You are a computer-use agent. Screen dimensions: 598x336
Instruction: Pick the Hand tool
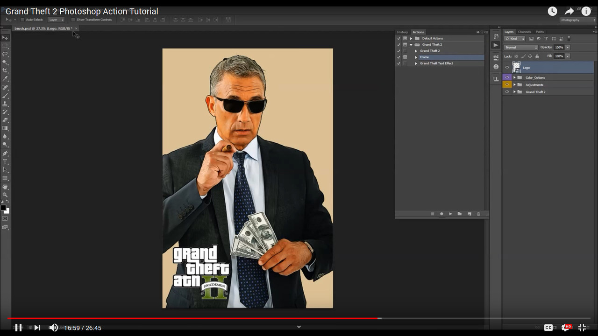click(5, 187)
